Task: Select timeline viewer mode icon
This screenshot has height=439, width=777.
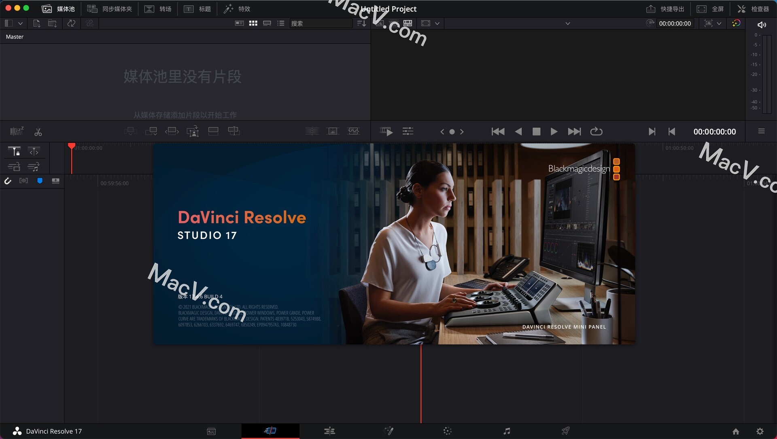Action: 408,23
